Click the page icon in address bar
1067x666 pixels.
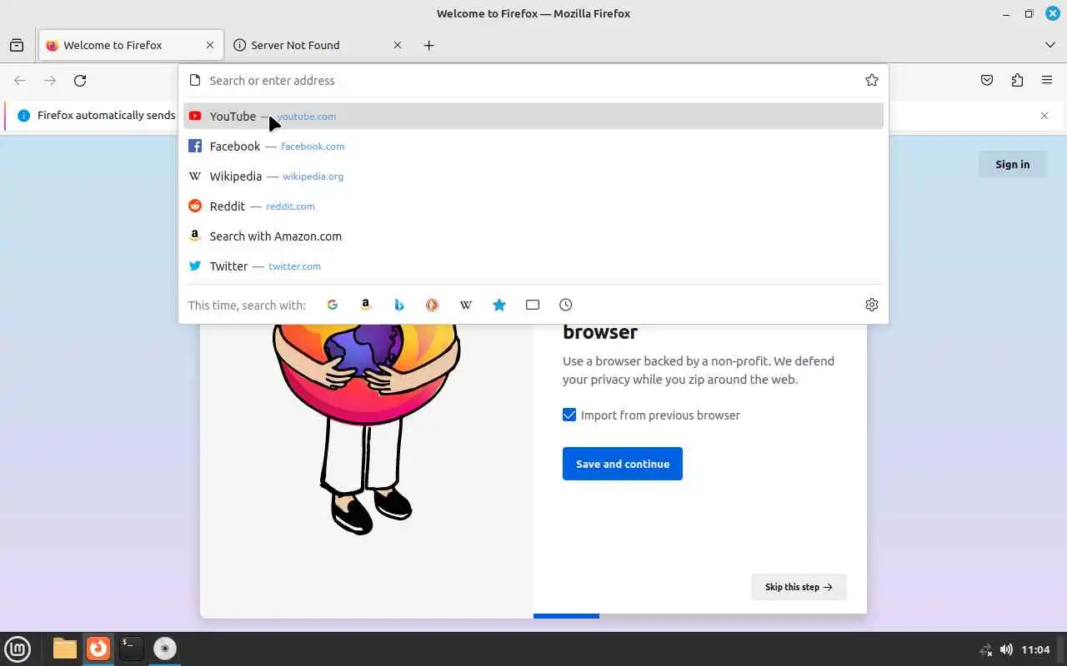tap(195, 81)
